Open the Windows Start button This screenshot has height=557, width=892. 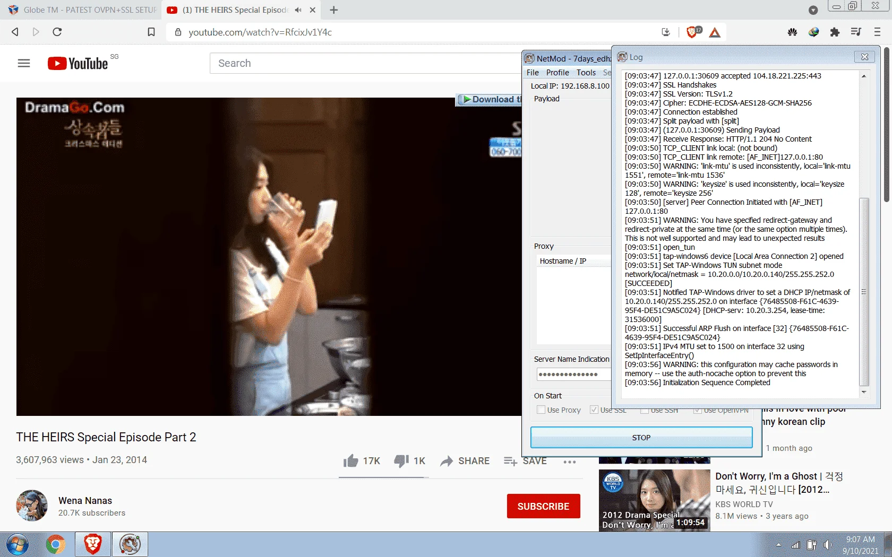point(18,545)
